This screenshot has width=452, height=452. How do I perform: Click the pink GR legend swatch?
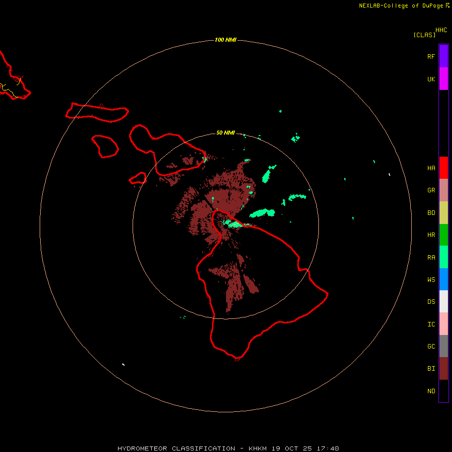point(443,190)
